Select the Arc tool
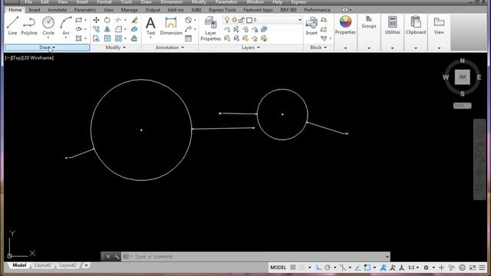 66,25
